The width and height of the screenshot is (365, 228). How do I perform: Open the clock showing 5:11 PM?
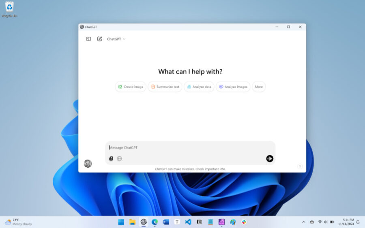point(346,222)
